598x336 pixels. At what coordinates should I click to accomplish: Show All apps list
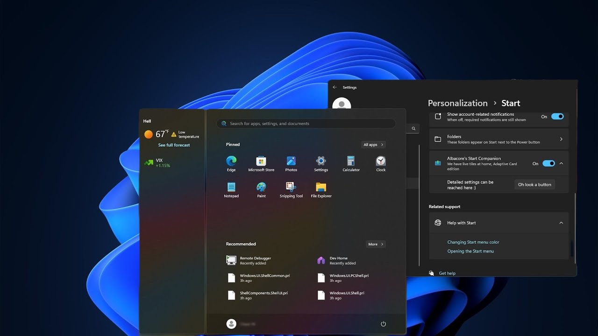[373, 145]
